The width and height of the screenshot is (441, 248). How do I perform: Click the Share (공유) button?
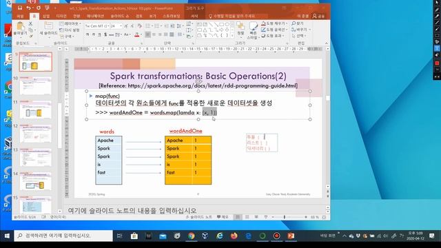point(318,17)
